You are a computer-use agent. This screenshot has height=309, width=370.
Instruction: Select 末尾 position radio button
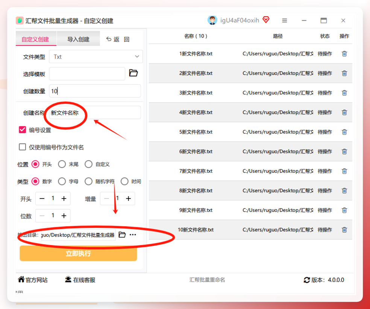tap(62, 164)
